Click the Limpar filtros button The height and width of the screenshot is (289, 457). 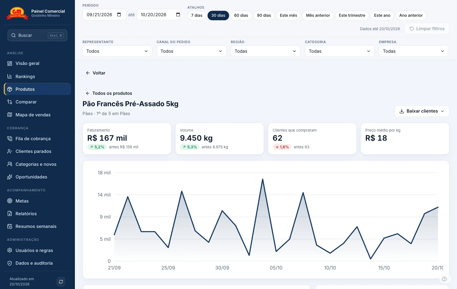427,29
